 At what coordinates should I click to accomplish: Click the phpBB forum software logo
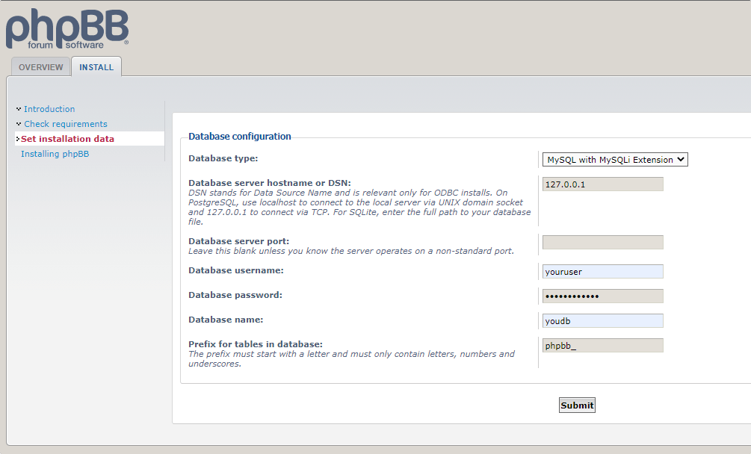[66, 28]
